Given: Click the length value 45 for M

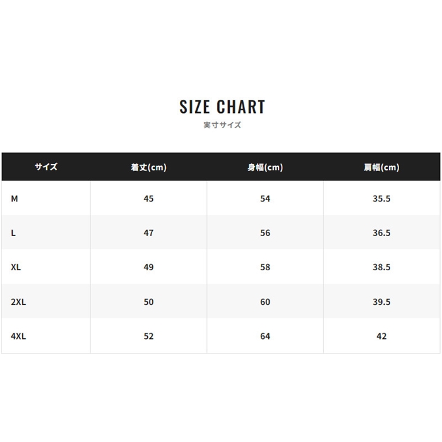Looking at the screenshot, I should [x=148, y=198].
